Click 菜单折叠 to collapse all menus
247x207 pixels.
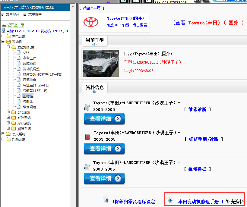click(x=35, y=14)
